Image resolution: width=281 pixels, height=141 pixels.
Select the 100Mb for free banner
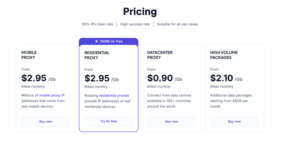(x=109, y=41)
